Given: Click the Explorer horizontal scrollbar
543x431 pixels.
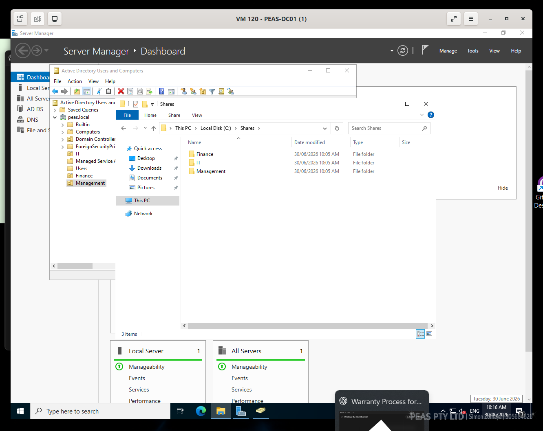Looking at the screenshot, I should pos(308,326).
